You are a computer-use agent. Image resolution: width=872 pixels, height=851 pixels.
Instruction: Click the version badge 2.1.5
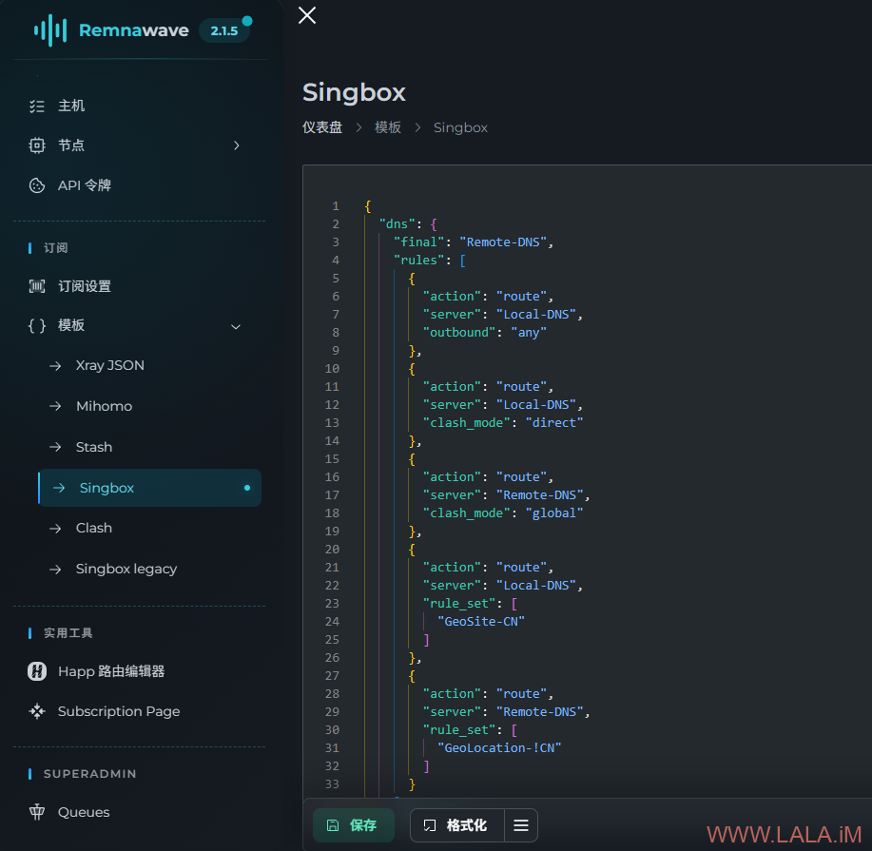[224, 31]
